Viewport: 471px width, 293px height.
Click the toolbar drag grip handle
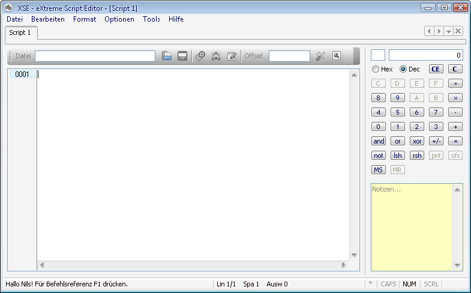tap(11, 56)
